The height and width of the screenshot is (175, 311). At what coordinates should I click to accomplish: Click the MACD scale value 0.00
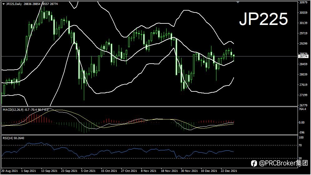tap(302, 123)
